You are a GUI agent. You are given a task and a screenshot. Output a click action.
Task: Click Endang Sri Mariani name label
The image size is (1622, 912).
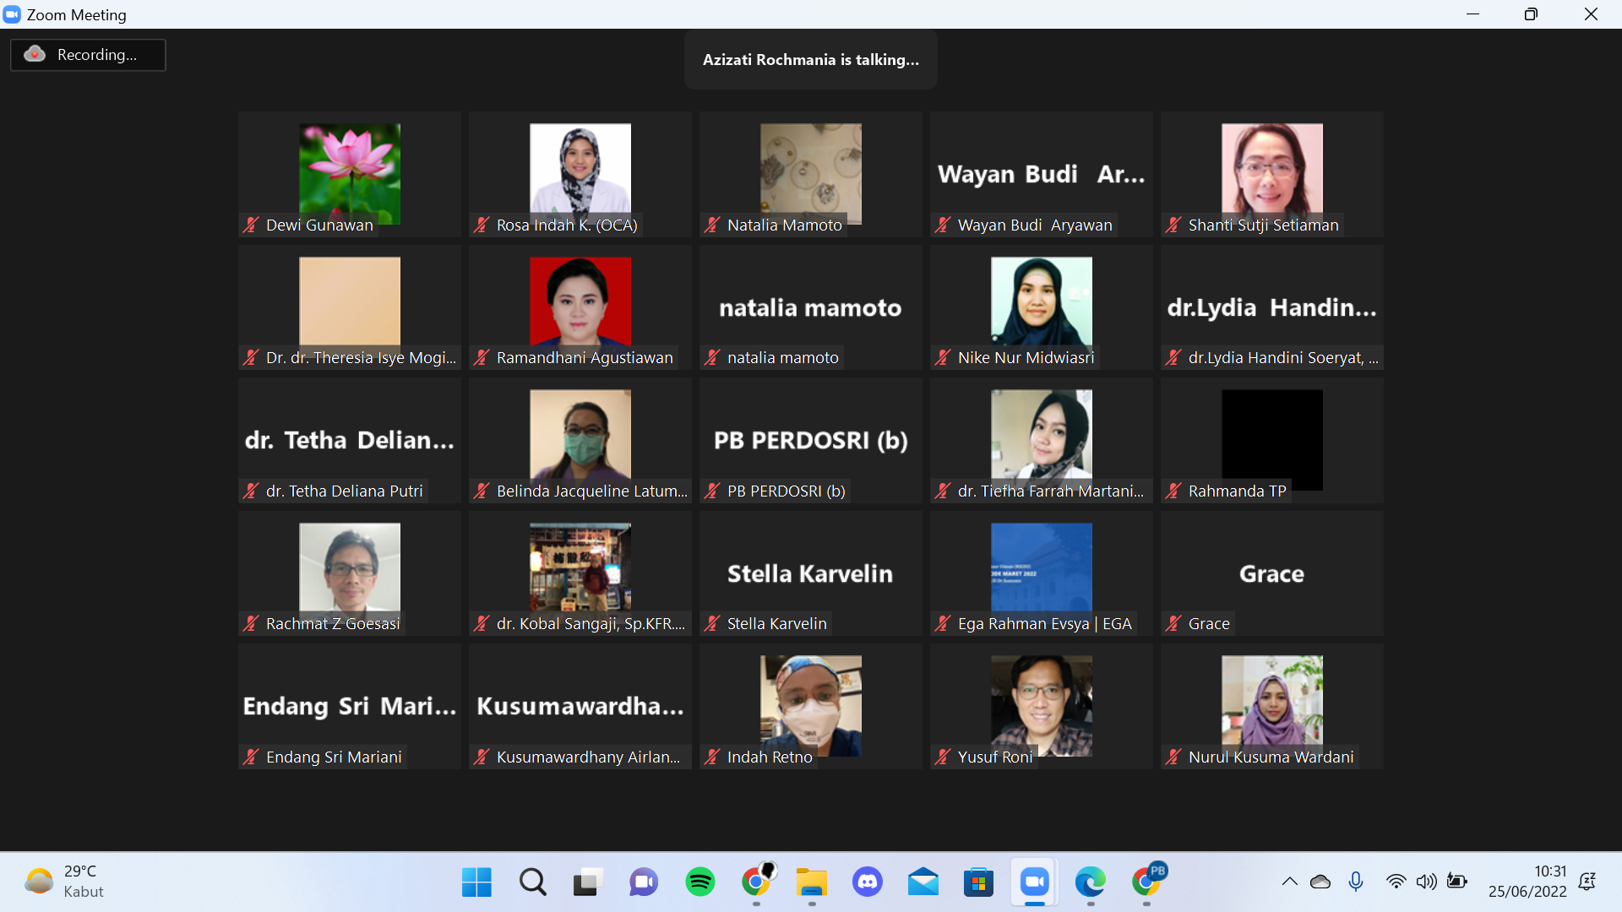click(x=334, y=757)
